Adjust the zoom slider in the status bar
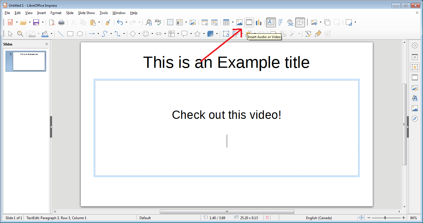The height and width of the screenshot is (223, 423). pyautogui.click(x=385, y=218)
